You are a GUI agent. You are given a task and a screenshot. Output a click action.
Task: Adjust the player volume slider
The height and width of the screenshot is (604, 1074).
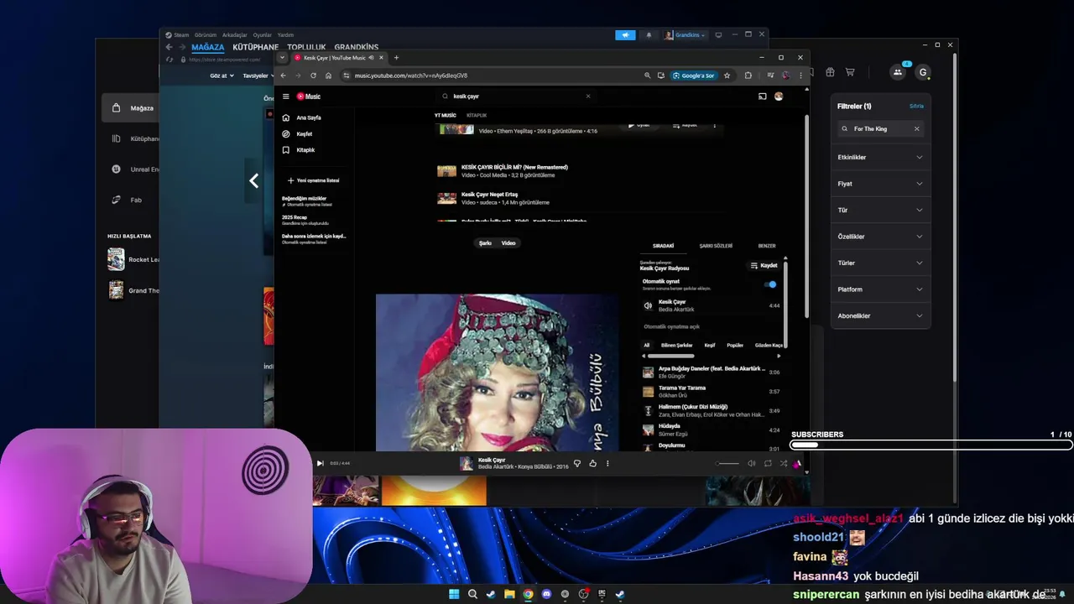(728, 463)
